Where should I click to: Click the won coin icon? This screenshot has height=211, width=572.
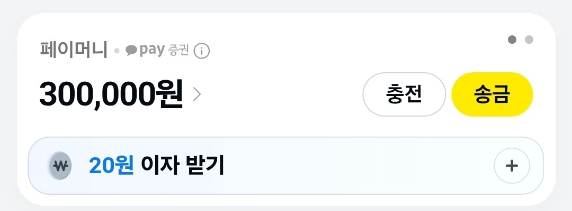[x=59, y=166]
